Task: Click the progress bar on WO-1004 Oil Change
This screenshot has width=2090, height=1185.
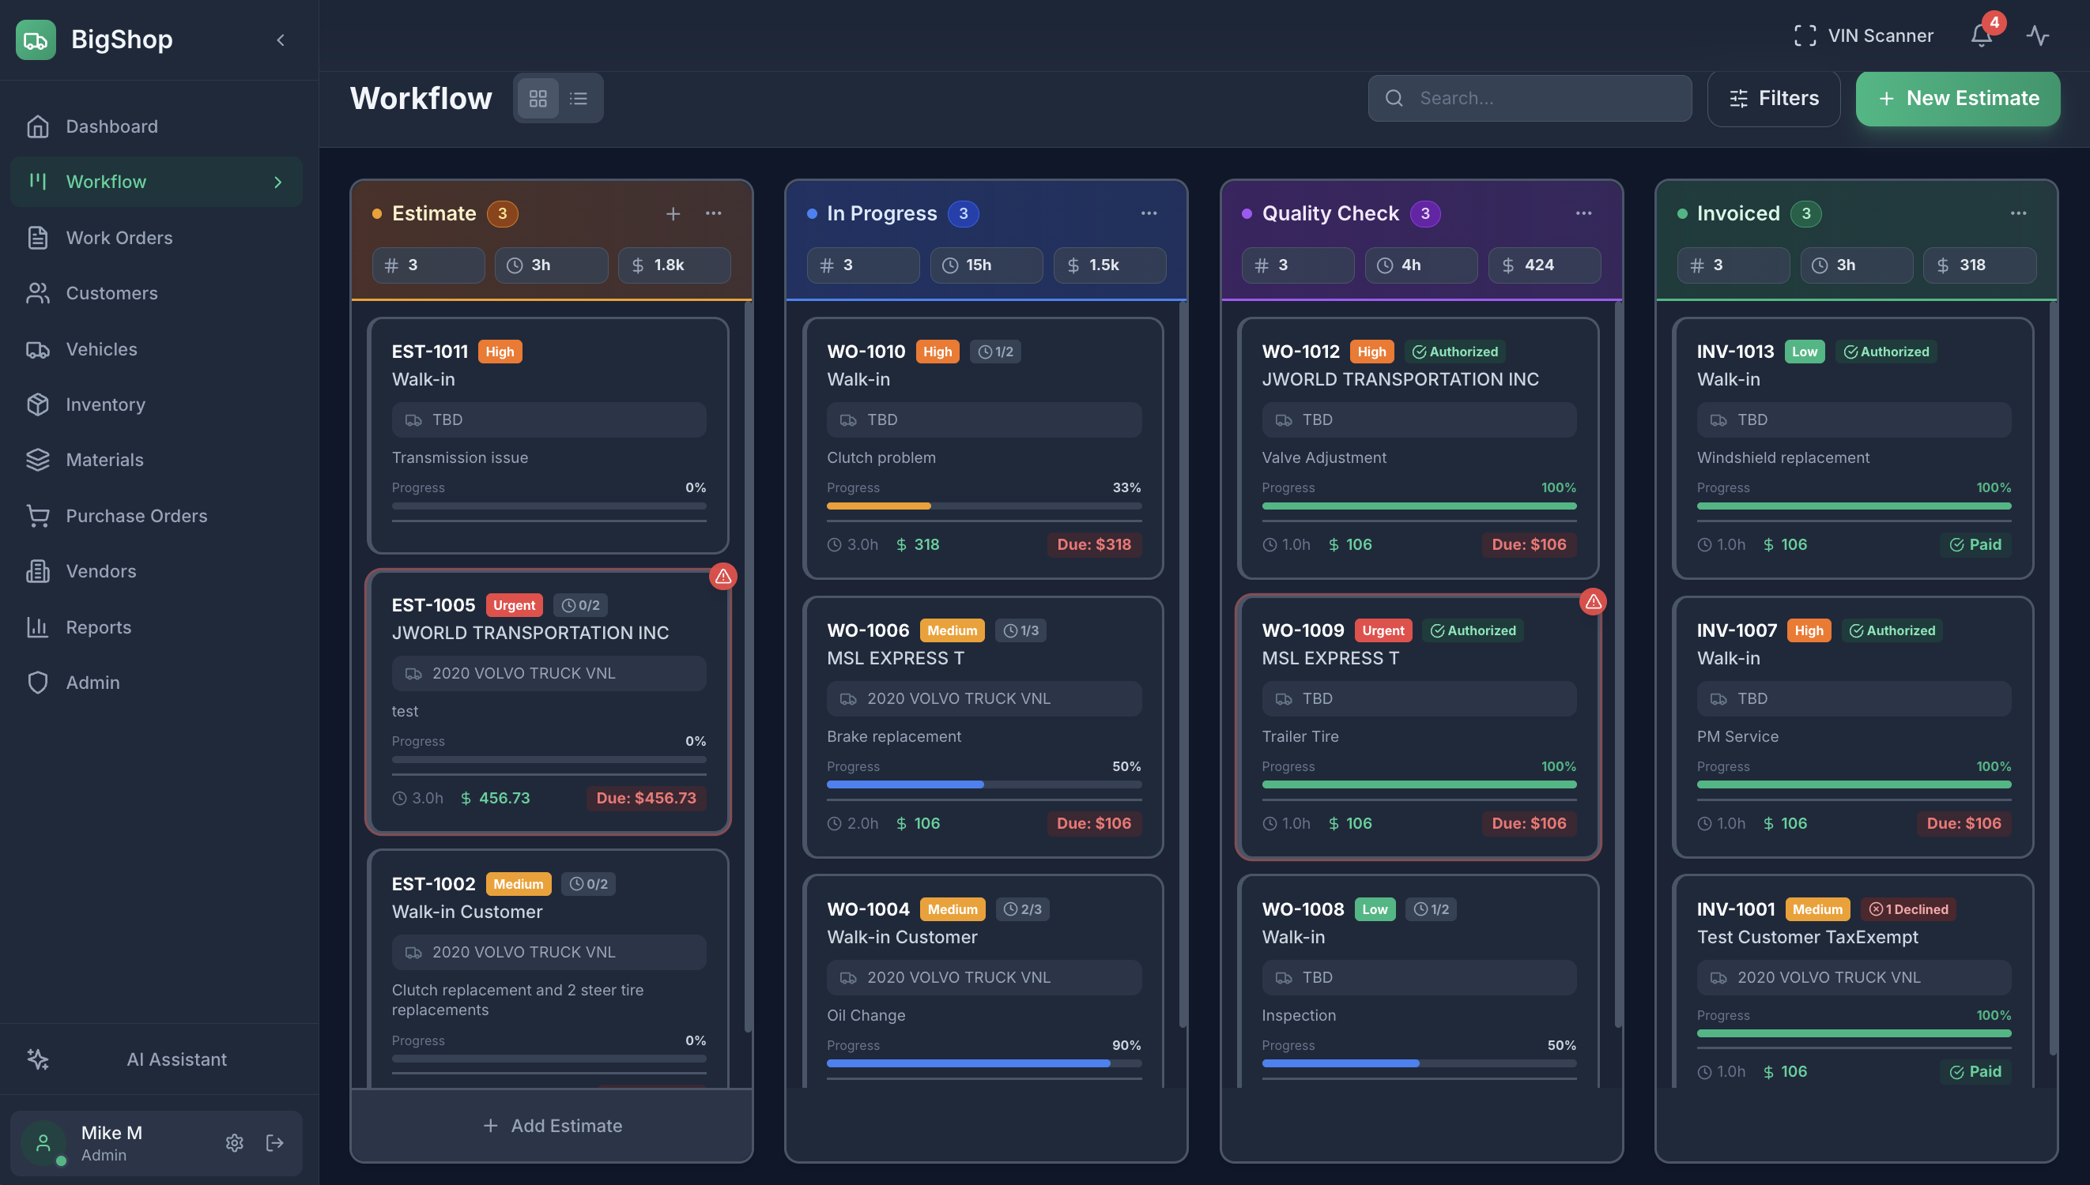Action: click(x=983, y=1063)
